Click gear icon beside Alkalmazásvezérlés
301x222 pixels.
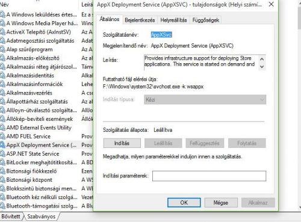click(2, 93)
